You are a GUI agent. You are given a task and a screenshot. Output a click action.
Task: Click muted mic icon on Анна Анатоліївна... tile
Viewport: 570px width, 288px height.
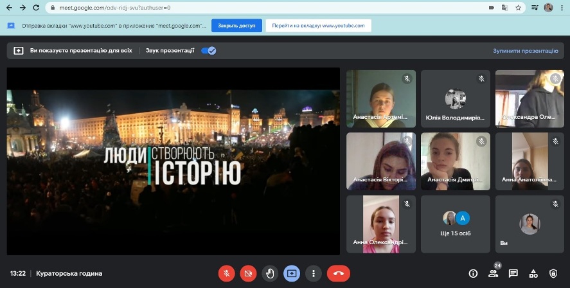(x=555, y=141)
